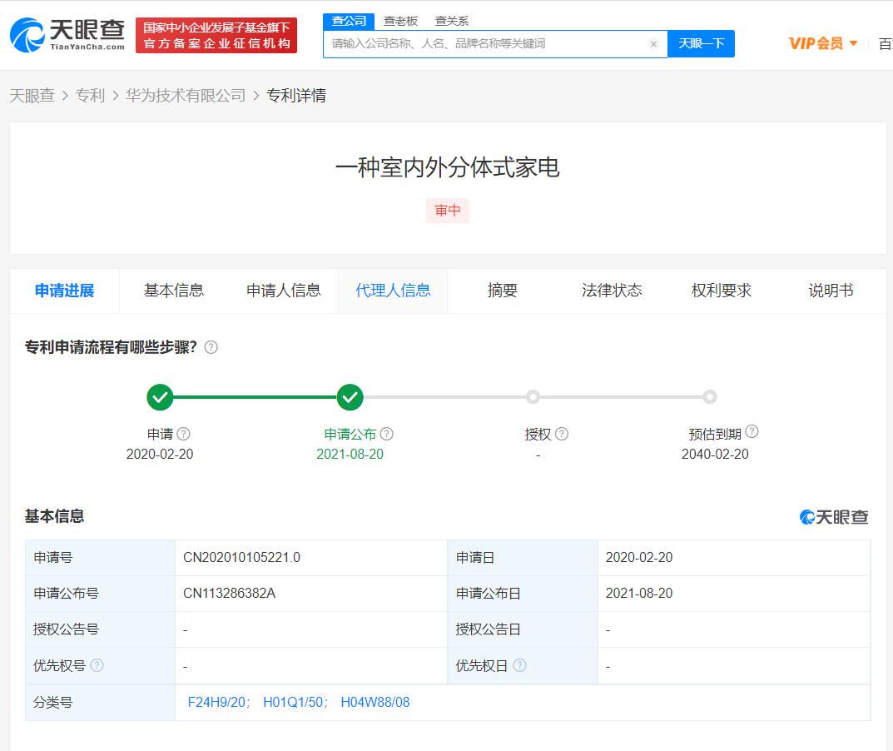
Task: Open the 权利要求 tab
Action: click(x=721, y=291)
